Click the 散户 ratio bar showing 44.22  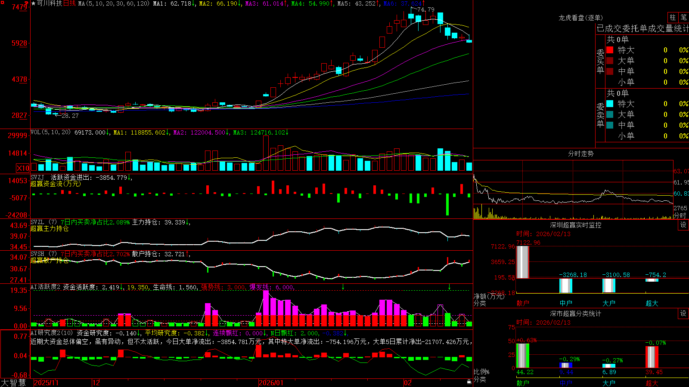523,356
